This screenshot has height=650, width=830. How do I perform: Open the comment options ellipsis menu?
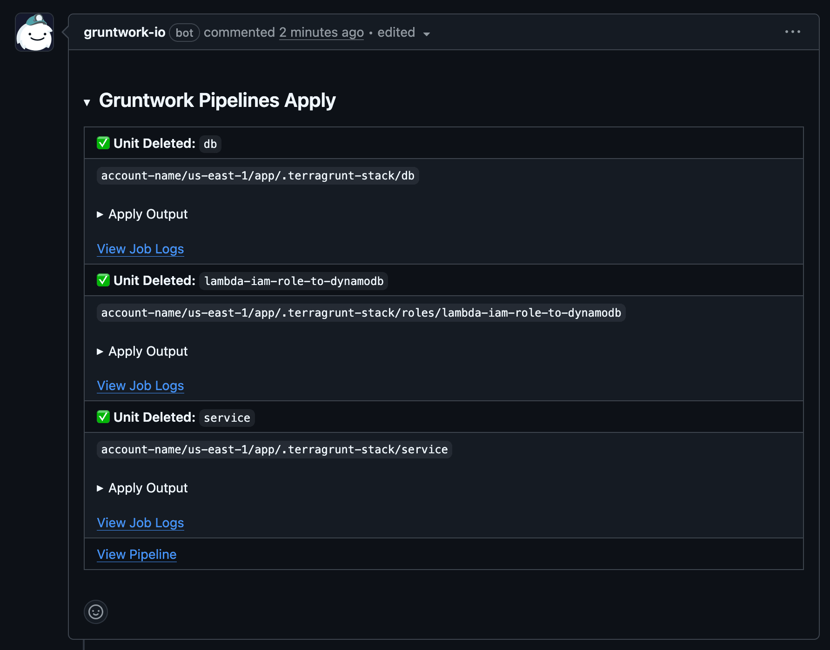(x=792, y=32)
